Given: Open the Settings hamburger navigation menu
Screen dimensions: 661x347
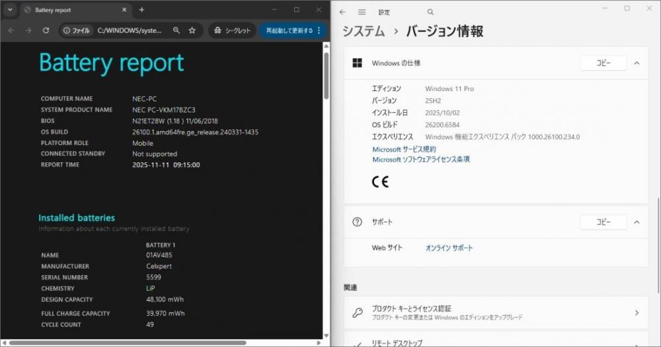Looking at the screenshot, I should point(362,12).
